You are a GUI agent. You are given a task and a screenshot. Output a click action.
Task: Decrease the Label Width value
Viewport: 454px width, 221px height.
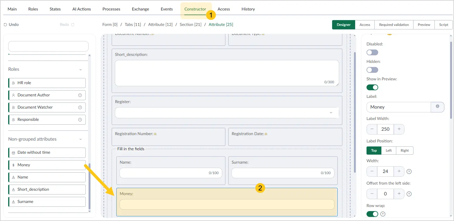(x=372, y=129)
